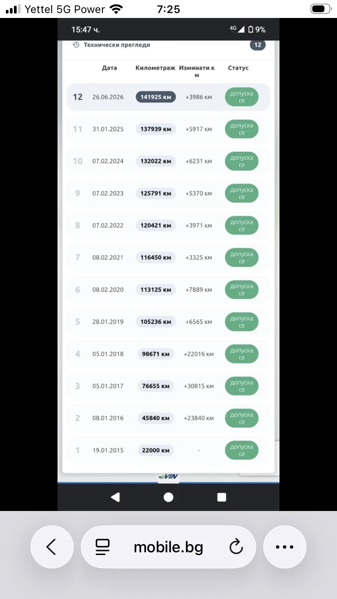Tap the Android back triangle

pos(115,497)
